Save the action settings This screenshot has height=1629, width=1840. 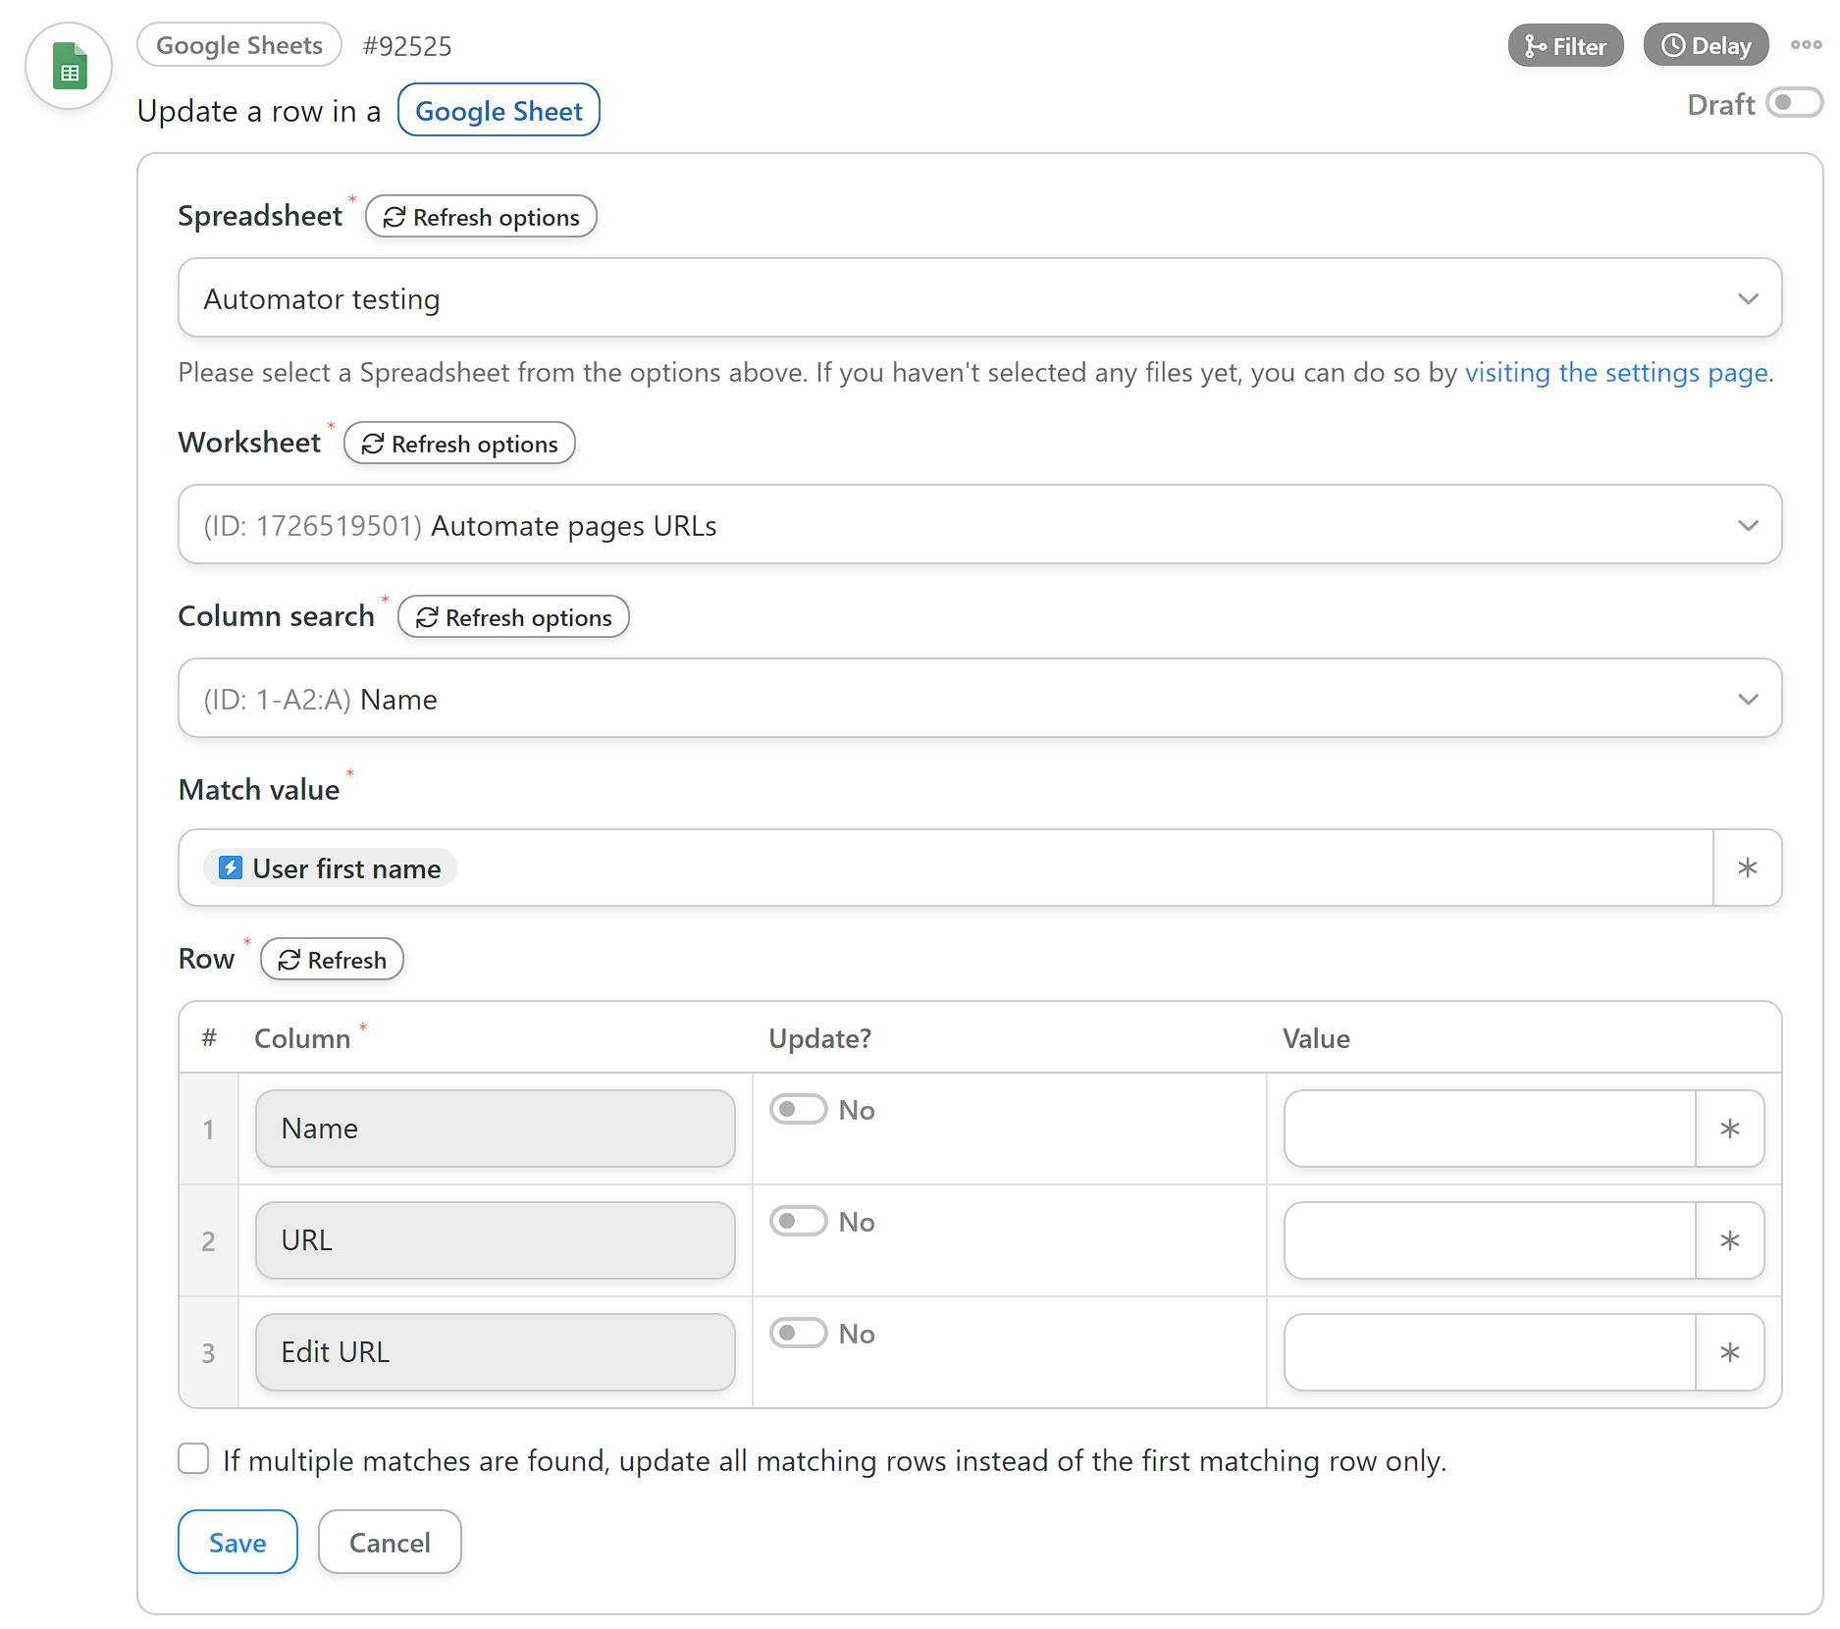pyautogui.click(x=237, y=1543)
